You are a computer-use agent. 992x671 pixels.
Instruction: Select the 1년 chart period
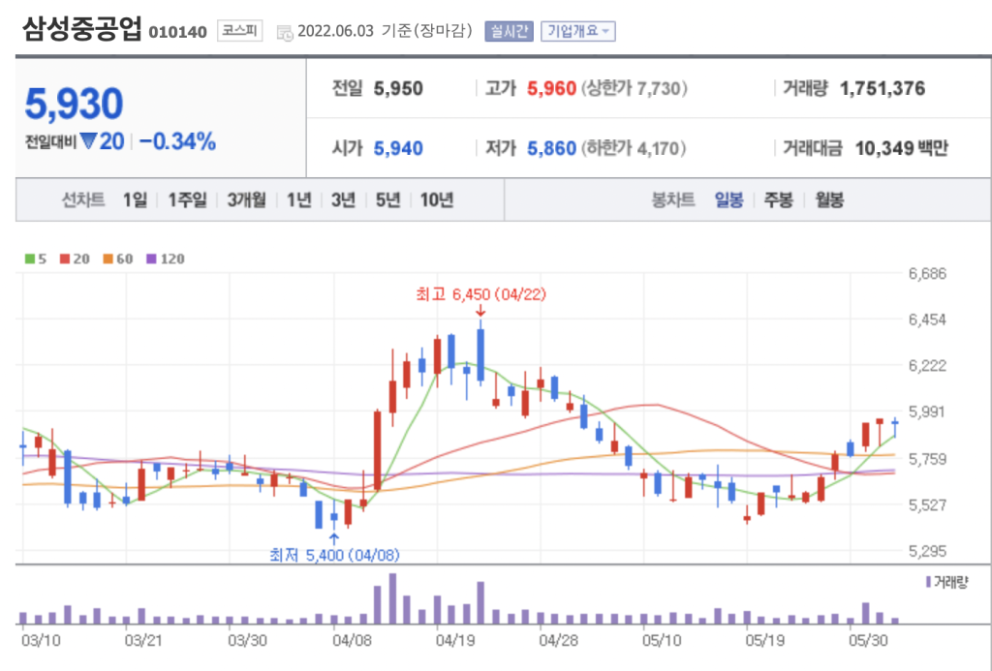(299, 200)
